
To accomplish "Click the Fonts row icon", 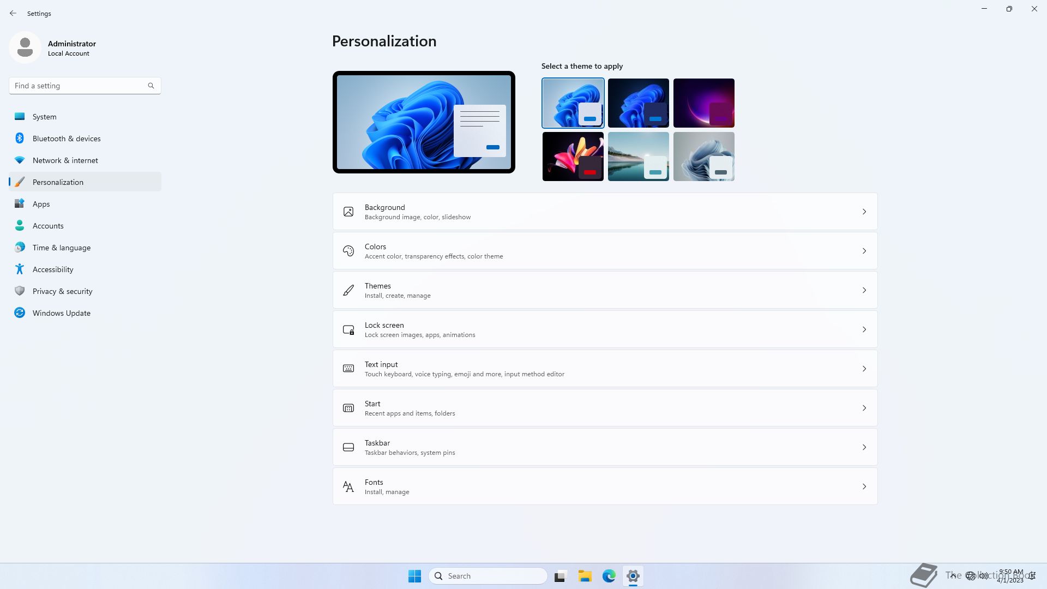I will (x=348, y=486).
